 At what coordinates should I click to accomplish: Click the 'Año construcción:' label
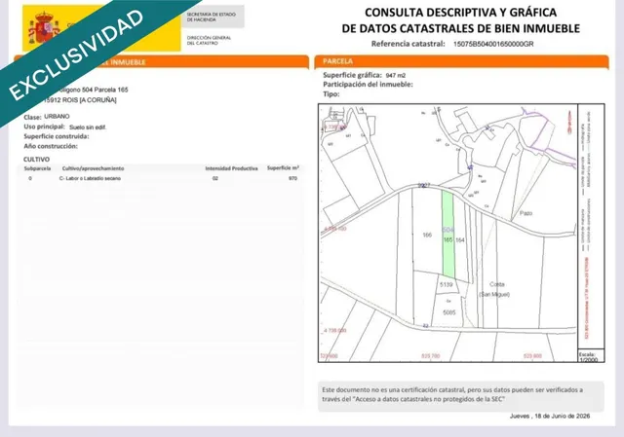point(51,146)
